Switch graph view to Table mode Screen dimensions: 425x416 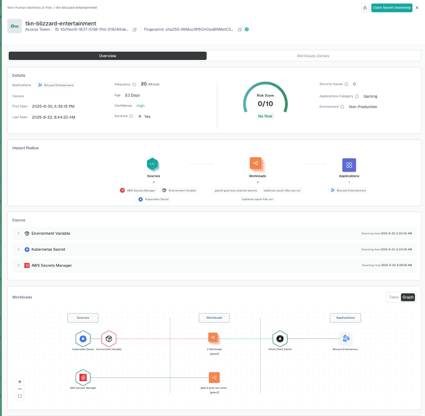(393, 297)
